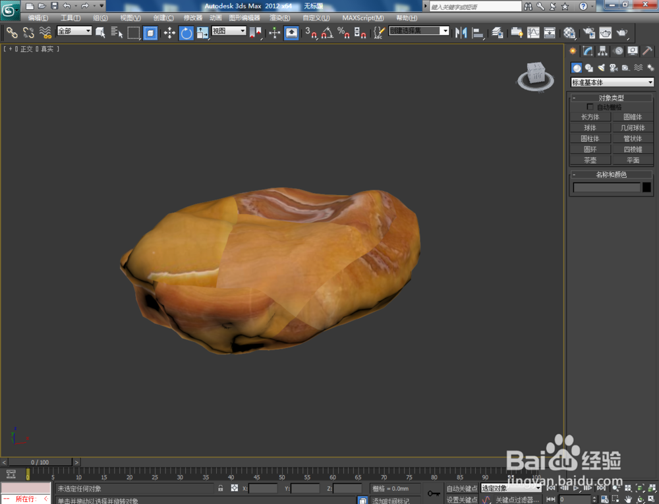Activate the Select and Link tool
This screenshot has width=659, height=504.
[x=12, y=32]
